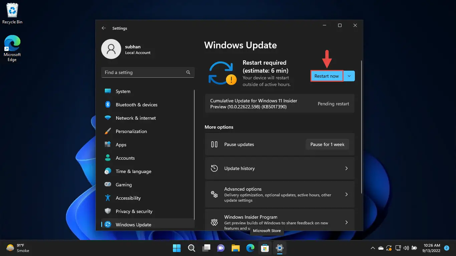Screen dimensions: 456x256
Task: Click the network icon in the tray
Action: coord(398,248)
